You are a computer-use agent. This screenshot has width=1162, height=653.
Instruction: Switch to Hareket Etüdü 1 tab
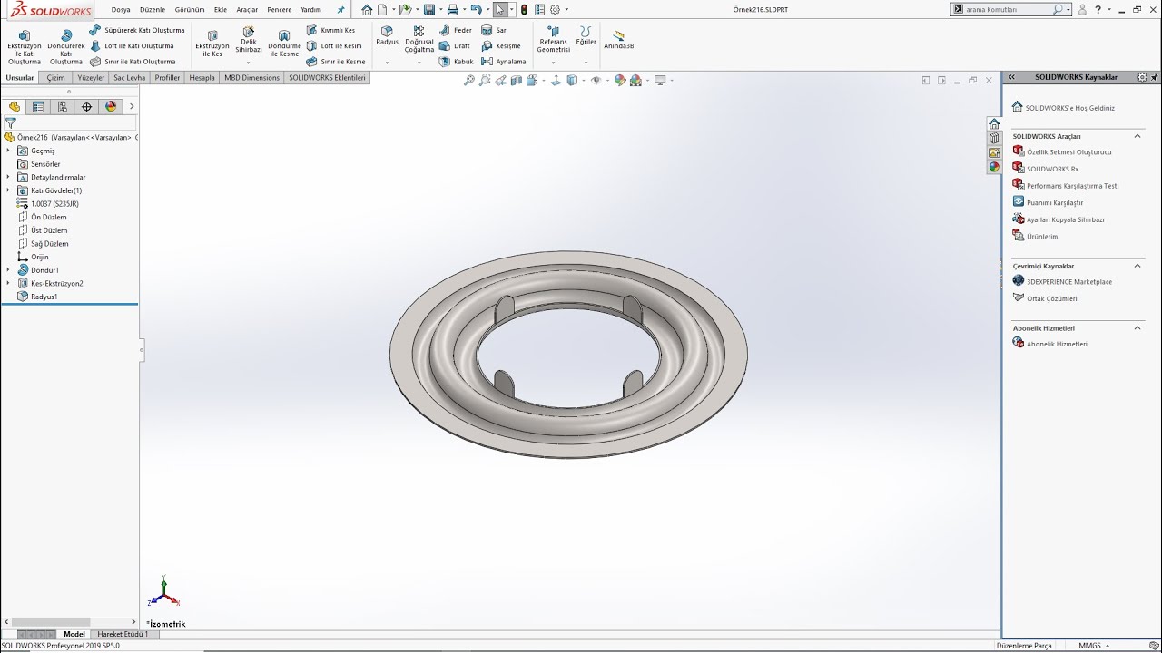(x=123, y=634)
